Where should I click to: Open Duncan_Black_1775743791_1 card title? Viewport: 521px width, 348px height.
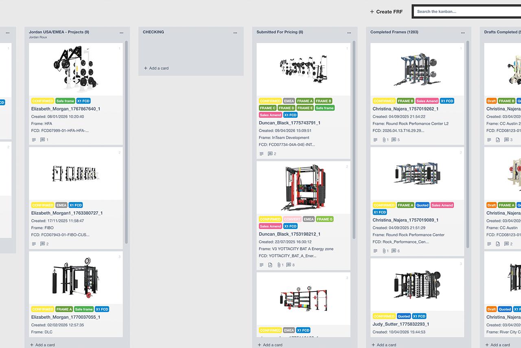290,123
